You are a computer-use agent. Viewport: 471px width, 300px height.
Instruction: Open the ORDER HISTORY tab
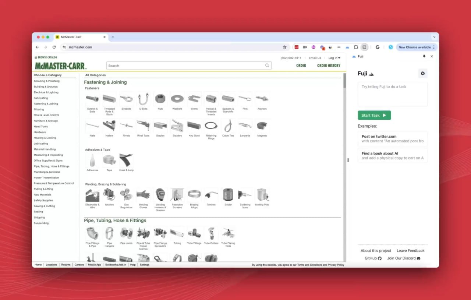[x=329, y=66]
